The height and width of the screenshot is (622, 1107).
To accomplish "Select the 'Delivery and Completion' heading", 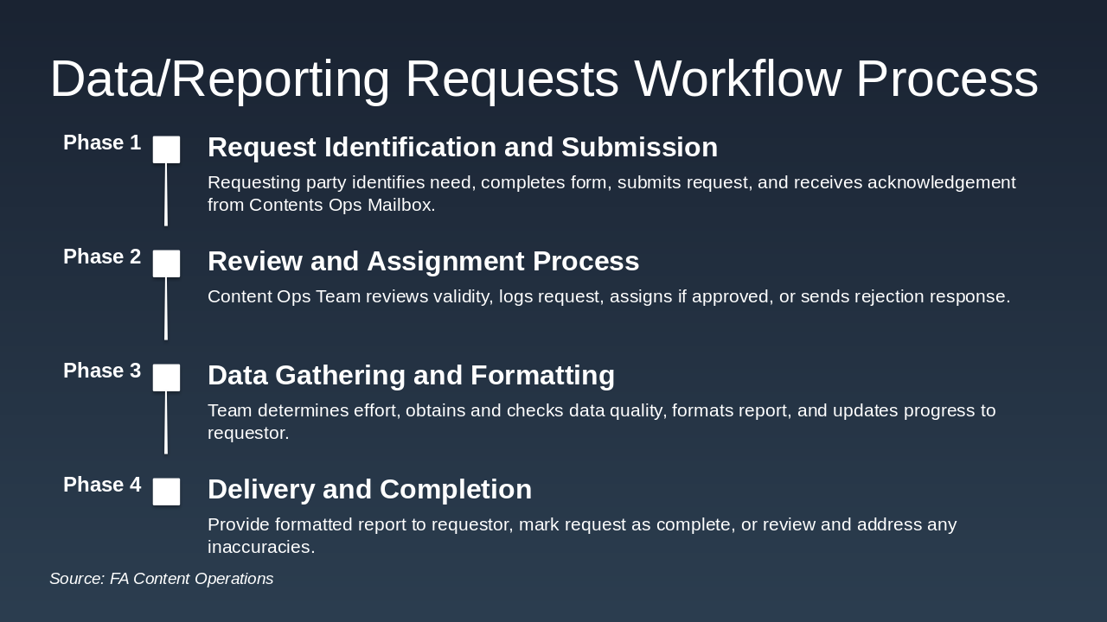I will click(x=369, y=490).
